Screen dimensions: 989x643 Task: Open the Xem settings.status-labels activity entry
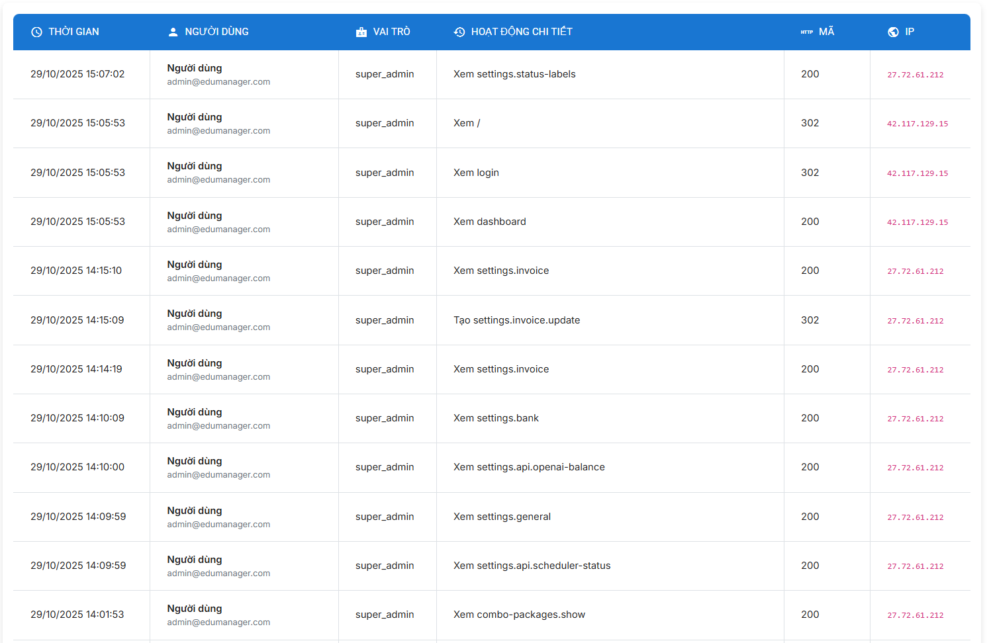(x=514, y=74)
